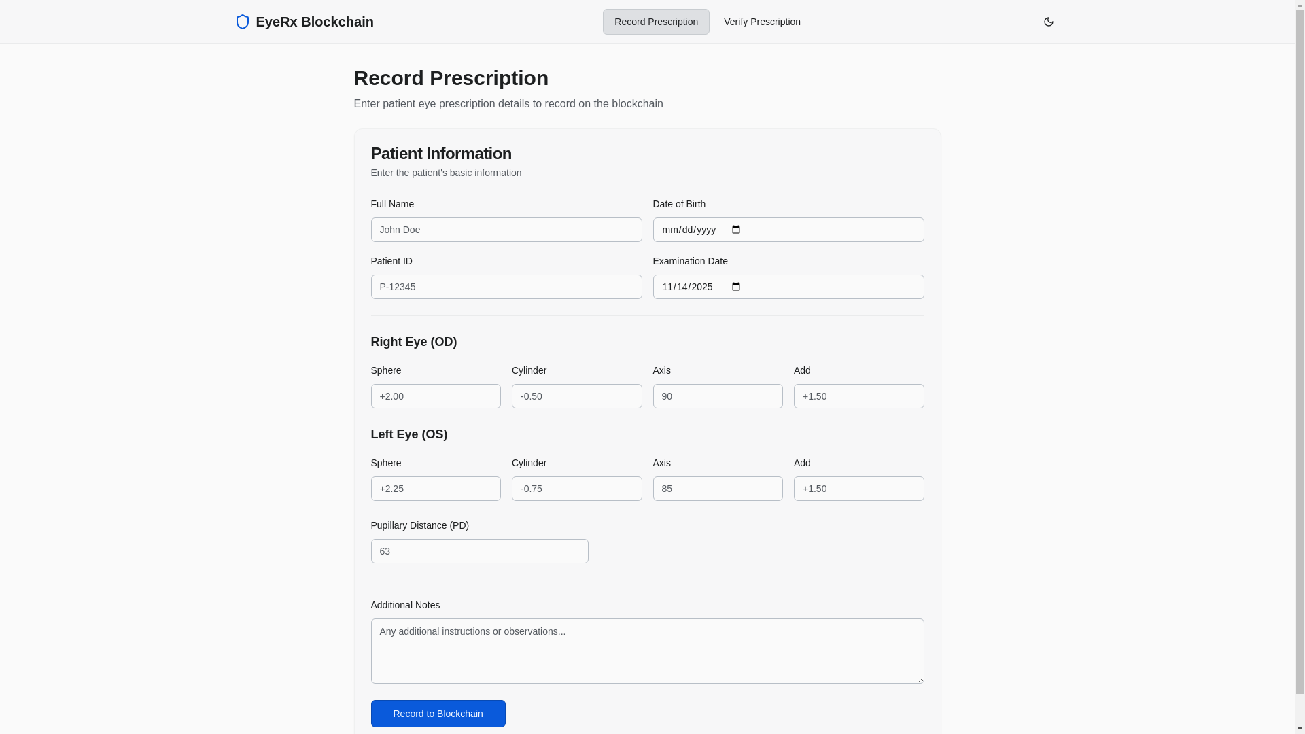Click the Left Eye (OS) heading
Image resolution: width=1305 pixels, height=734 pixels.
coord(409,434)
